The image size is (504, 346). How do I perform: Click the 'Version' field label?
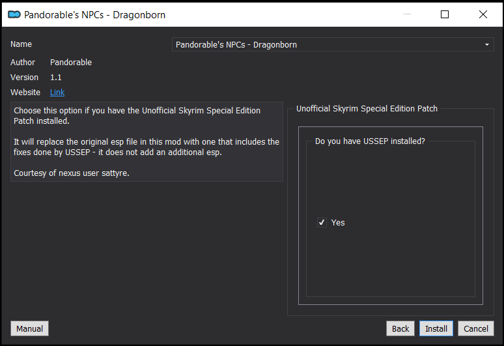pos(25,78)
